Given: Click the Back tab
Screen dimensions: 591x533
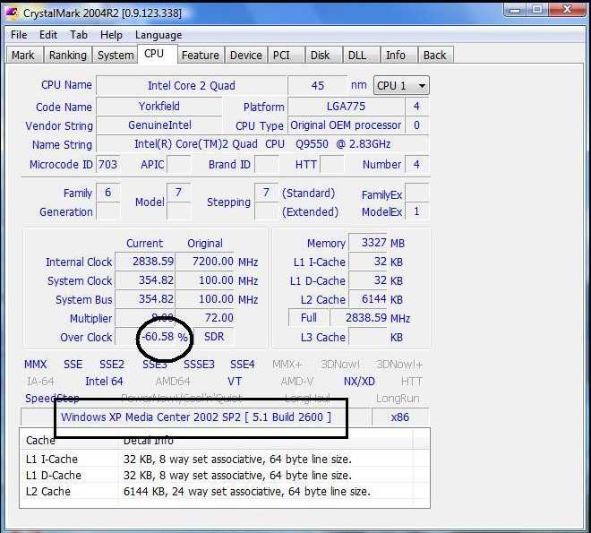Looking at the screenshot, I should (x=434, y=55).
